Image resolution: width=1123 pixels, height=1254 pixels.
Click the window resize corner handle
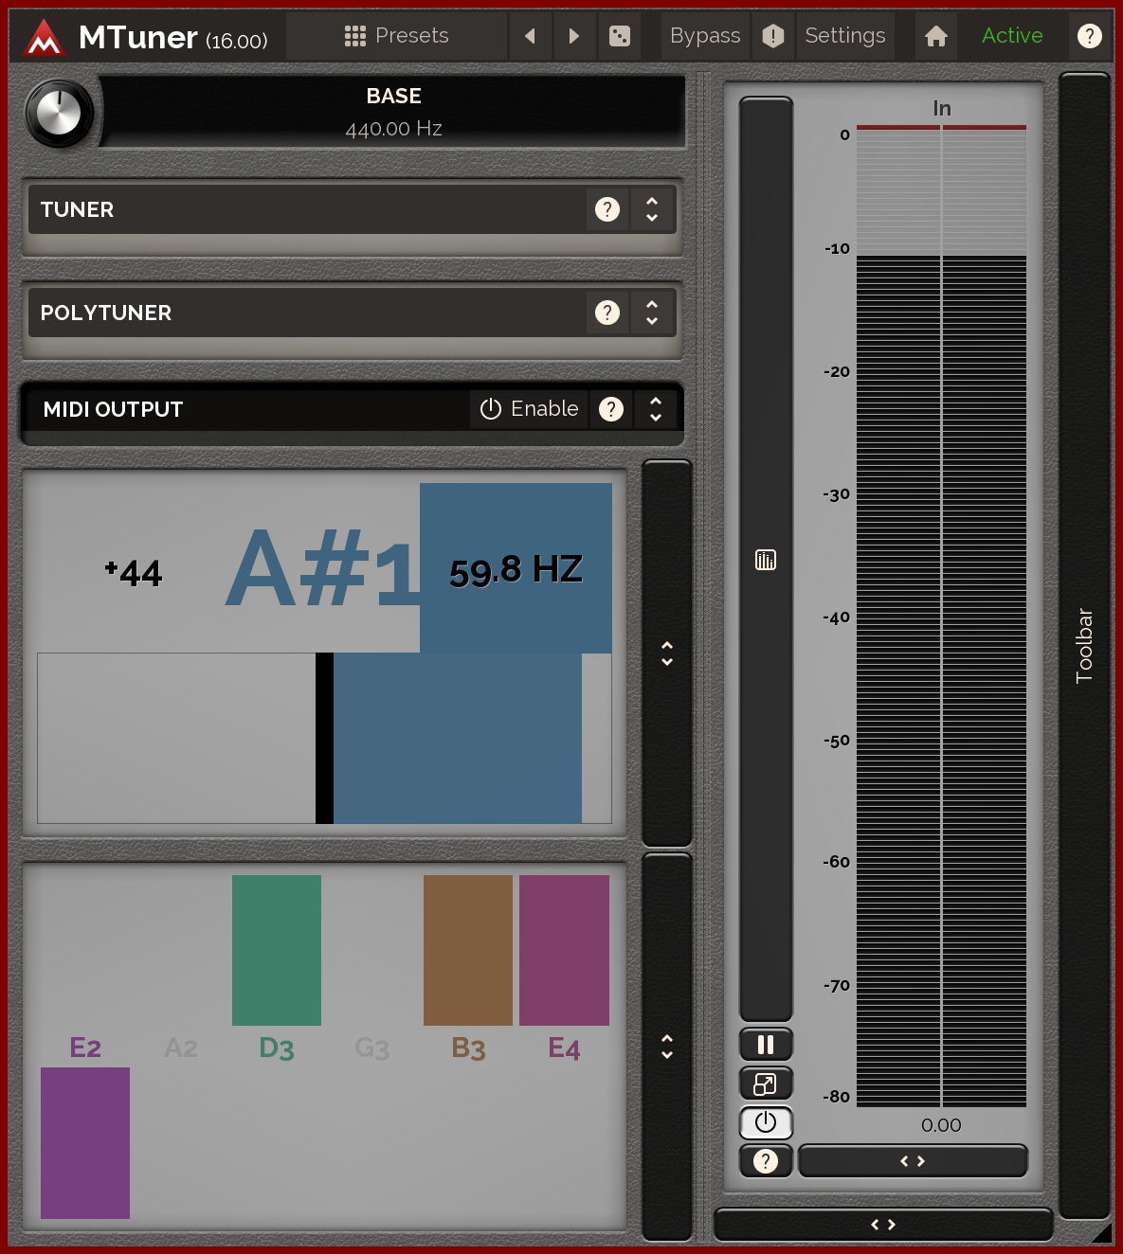tap(1102, 1232)
